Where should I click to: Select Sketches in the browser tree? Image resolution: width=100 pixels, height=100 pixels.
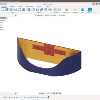click(2, 30)
